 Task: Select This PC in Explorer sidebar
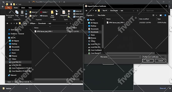pyautogui.click(x=13, y=38)
